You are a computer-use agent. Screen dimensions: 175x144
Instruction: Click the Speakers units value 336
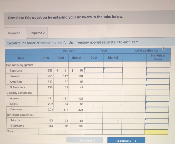[x=50, y=70]
